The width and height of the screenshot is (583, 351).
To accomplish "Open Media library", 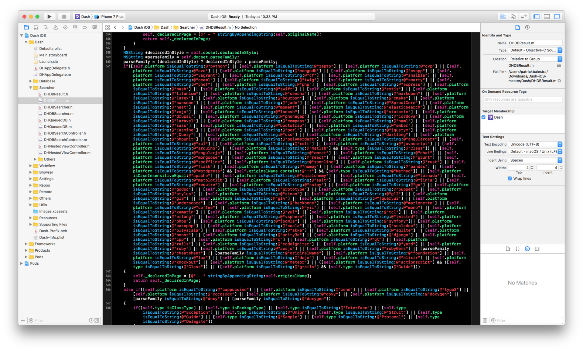I will (537, 249).
